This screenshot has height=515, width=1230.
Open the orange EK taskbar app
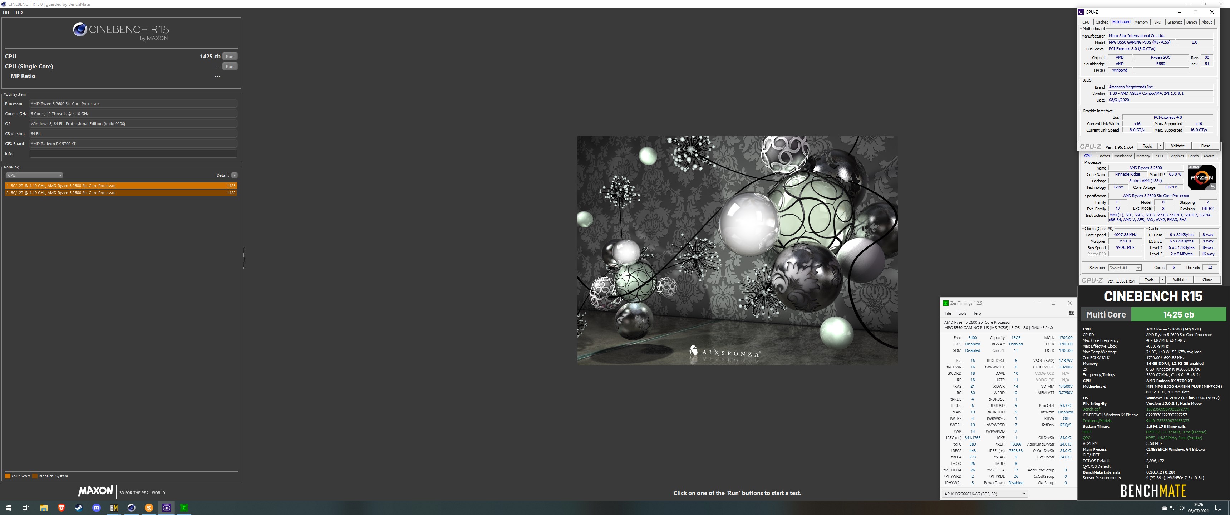click(x=149, y=508)
